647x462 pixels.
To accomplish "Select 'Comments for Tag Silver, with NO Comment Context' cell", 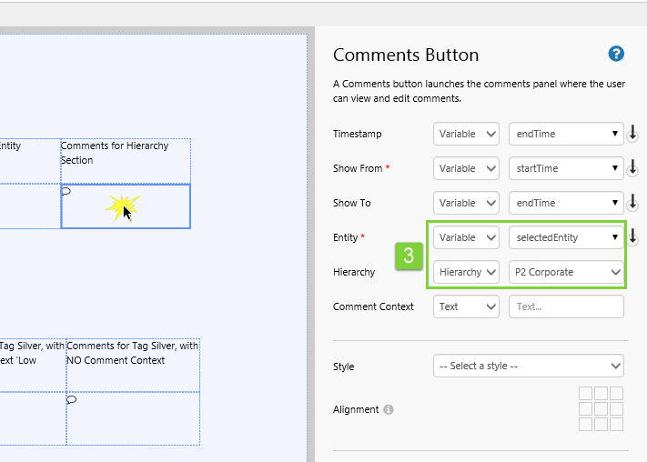I will (132, 365).
